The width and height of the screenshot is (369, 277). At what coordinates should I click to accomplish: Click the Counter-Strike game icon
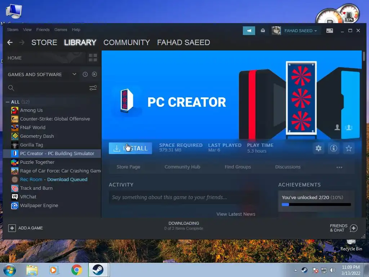14,119
